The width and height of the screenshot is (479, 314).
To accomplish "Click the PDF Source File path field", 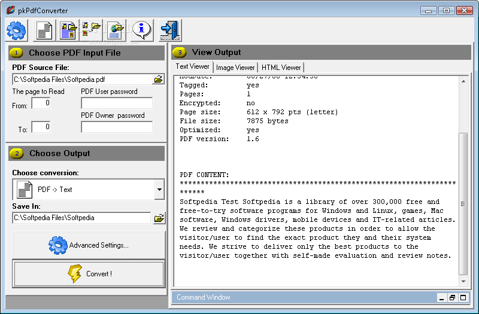I will coord(83,80).
